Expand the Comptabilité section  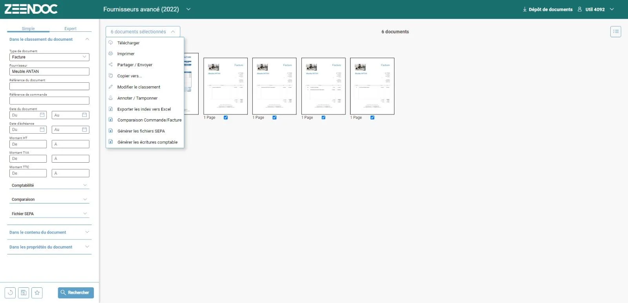(x=49, y=185)
